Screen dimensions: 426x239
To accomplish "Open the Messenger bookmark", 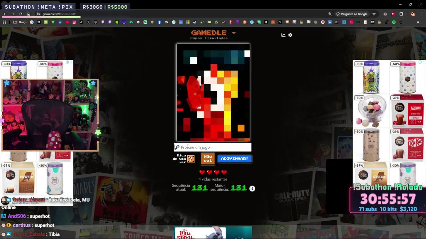I will coord(60,22).
